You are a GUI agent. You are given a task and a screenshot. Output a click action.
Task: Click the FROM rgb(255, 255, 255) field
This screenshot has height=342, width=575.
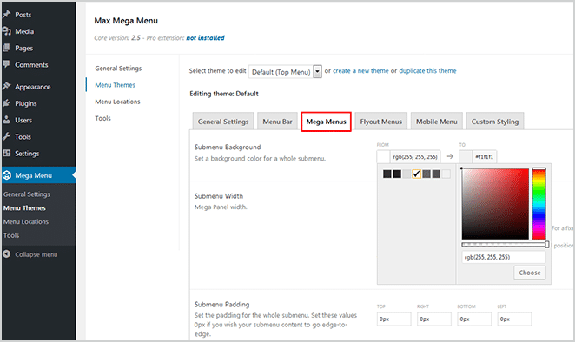415,156
